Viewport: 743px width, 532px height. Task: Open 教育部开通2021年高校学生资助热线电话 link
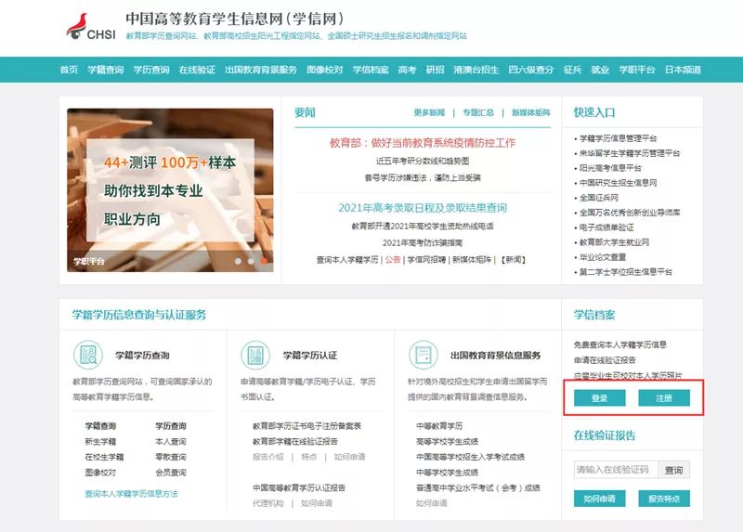point(423,226)
